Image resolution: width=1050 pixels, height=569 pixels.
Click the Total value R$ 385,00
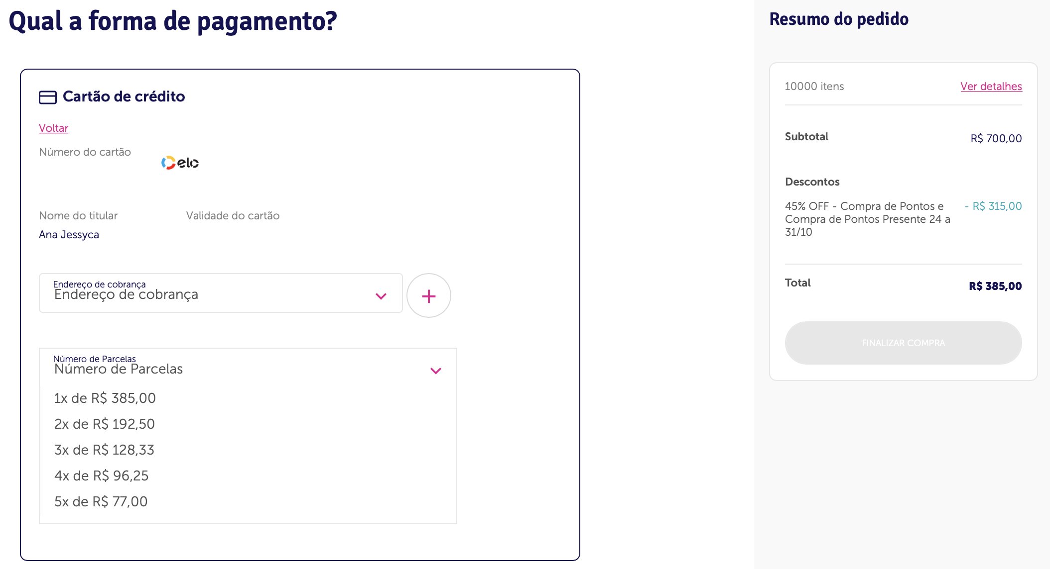[x=995, y=286]
